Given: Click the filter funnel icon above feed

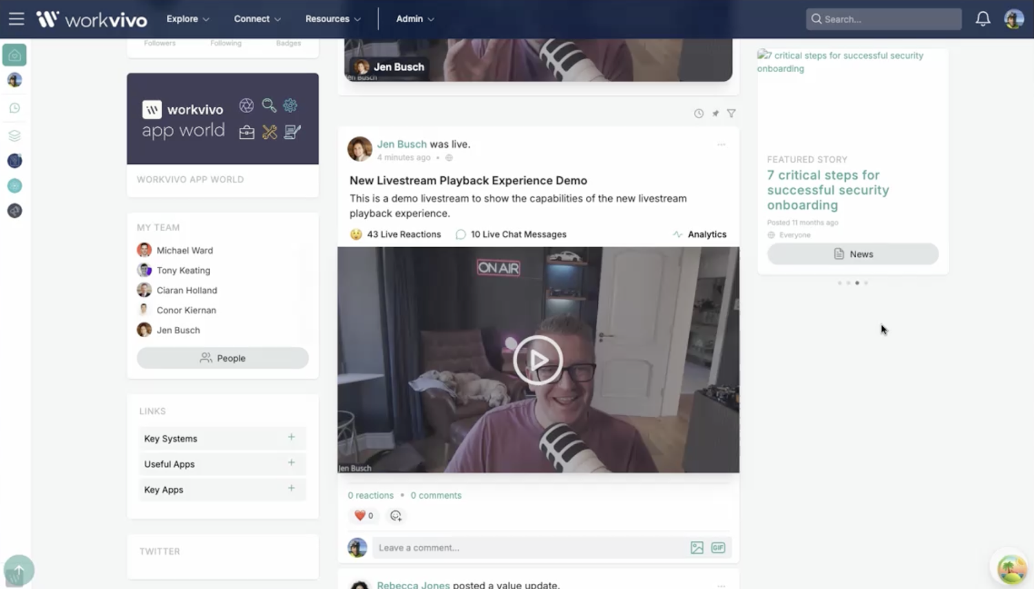Looking at the screenshot, I should 731,114.
